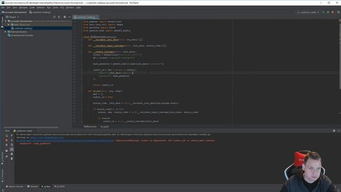The height and width of the screenshot is (192, 341).
Task: Hide the Project panel with minus icon
Action: point(69,17)
